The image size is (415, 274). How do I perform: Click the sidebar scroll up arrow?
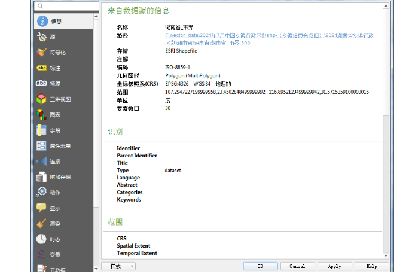(x=96, y=16)
